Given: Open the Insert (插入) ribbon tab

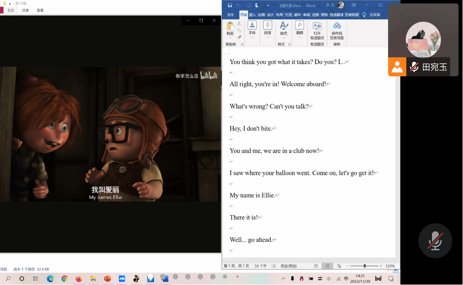Looking at the screenshot, I should pos(252,15).
